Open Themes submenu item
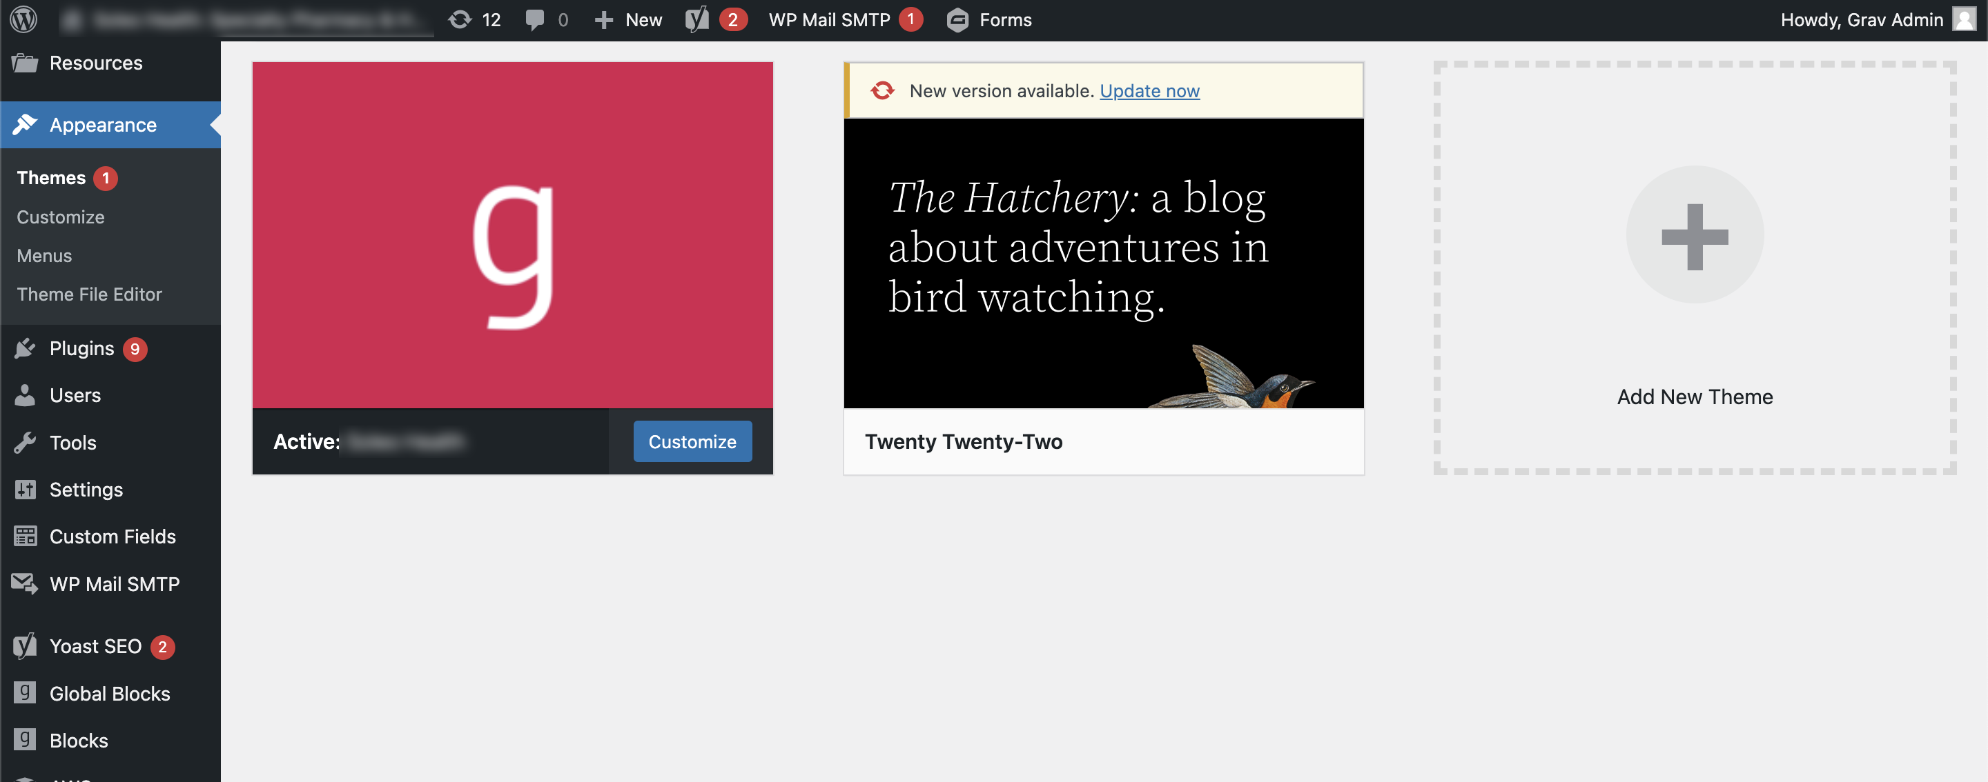 [51, 178]
